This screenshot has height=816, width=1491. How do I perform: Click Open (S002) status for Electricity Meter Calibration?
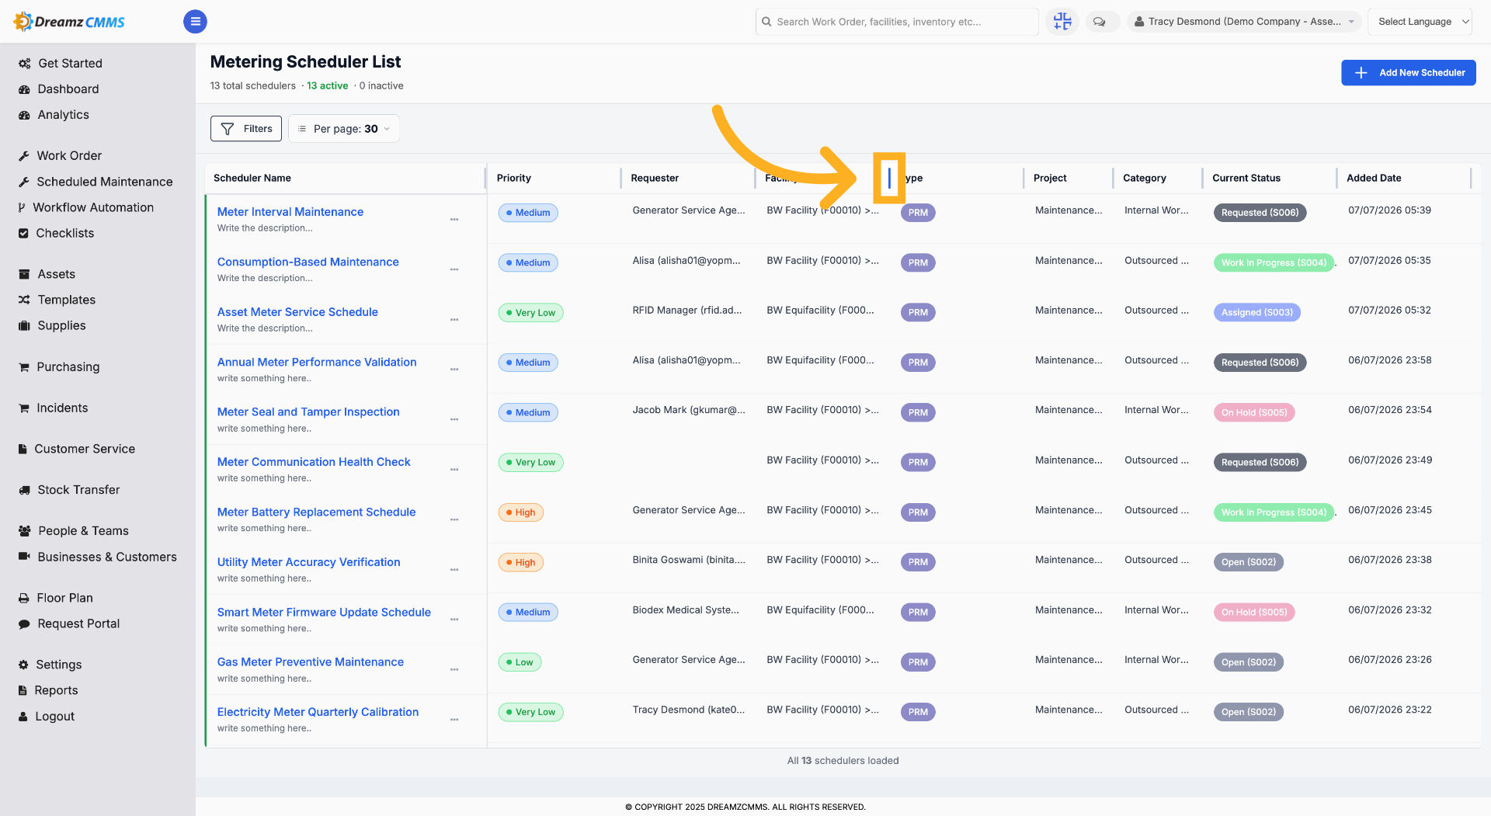tap(1248, 713)
